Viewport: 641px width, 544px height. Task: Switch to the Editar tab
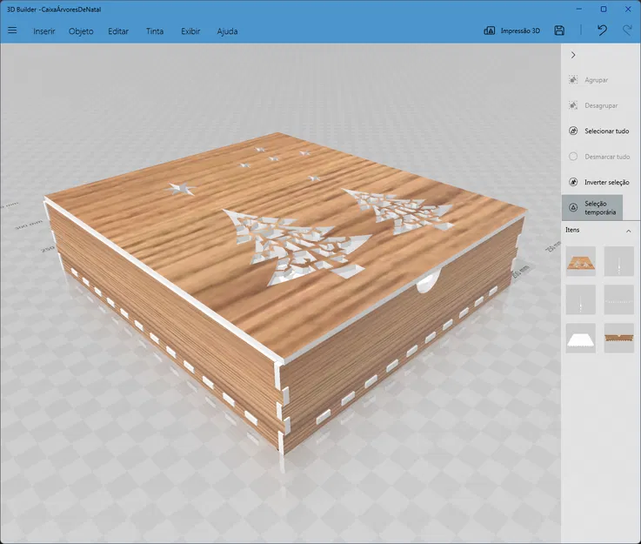tap(118, 31)
